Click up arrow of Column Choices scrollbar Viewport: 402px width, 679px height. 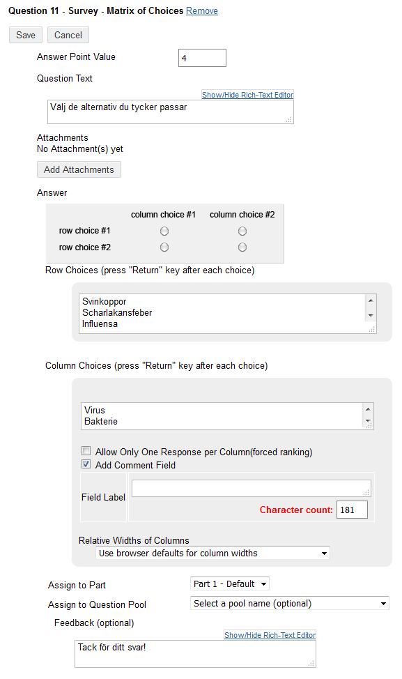click(x=368, y=409)
